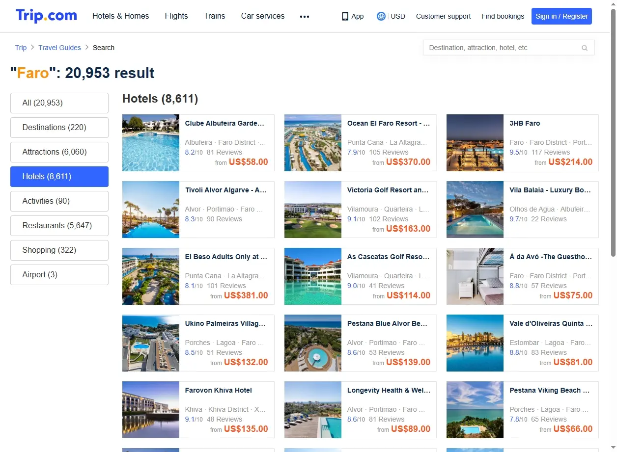Click the Trip.com logo
Image resolution: width=617 pixels, height=452 pixels.
[x=46, y=16]
